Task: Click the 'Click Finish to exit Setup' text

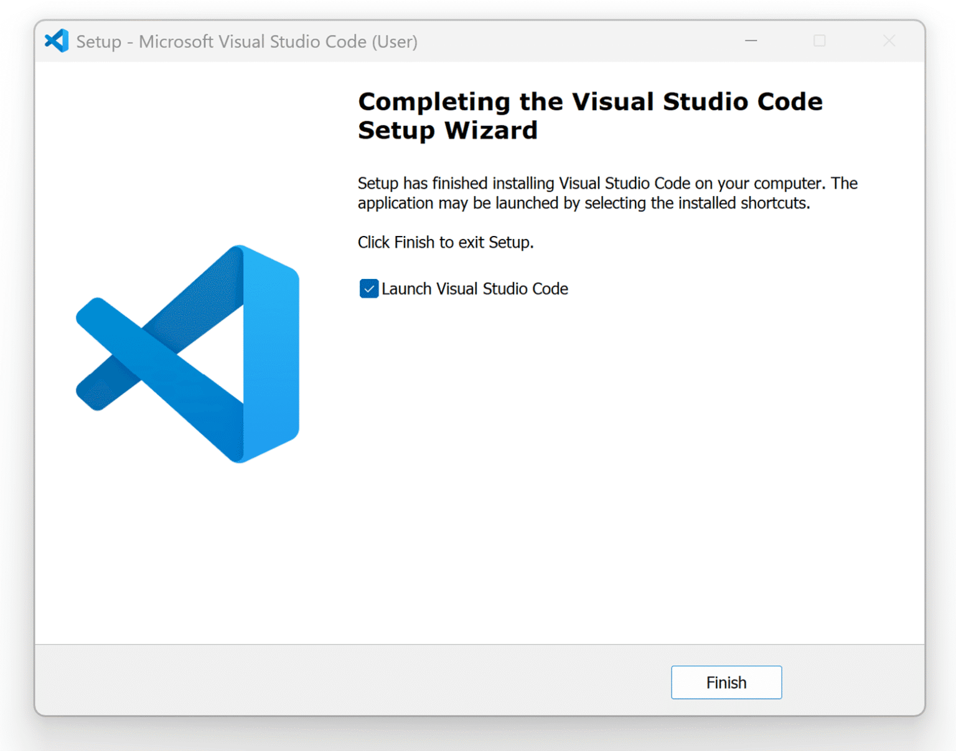Action: (445, 242)
